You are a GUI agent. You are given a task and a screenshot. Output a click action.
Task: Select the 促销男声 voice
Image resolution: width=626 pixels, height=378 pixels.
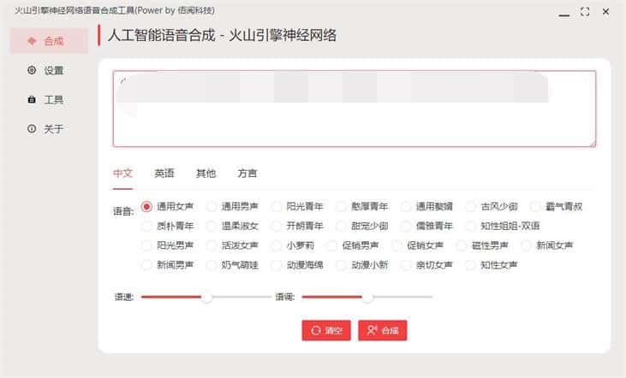[353, 245]
